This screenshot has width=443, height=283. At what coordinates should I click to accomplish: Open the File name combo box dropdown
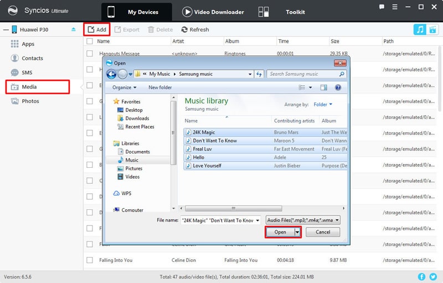pyautogui.click(x=257, y=220)
